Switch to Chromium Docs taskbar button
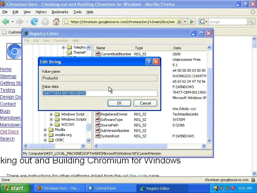257x193 pixels. pos(59,188)
